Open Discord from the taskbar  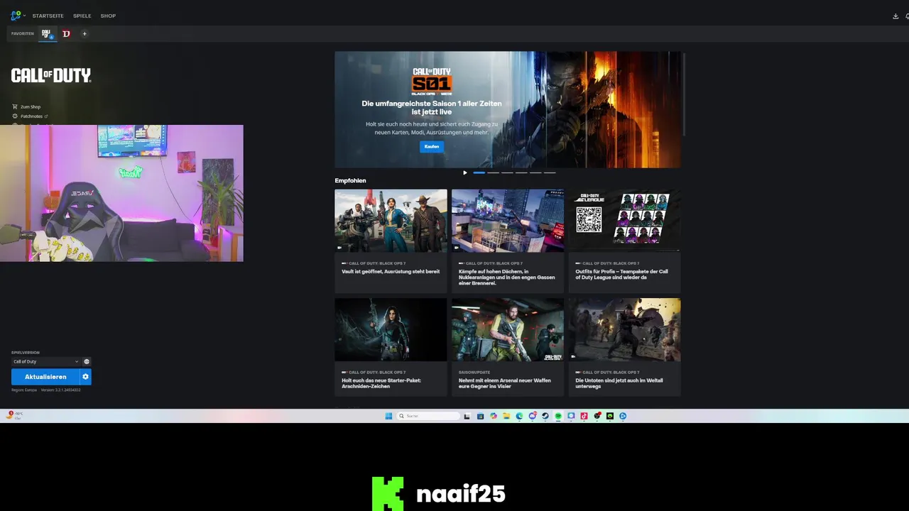532,416
